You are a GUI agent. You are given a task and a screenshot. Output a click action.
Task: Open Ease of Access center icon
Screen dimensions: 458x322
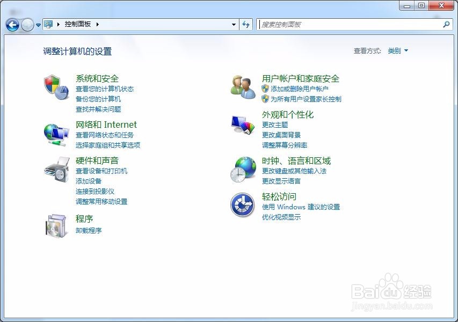coord(243,204)
